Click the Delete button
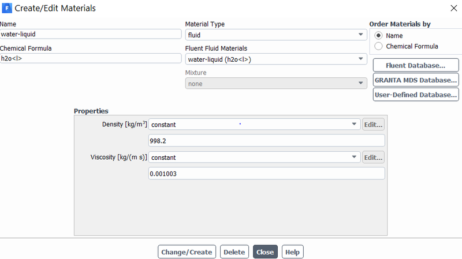The width and height of the screenshot is (462, 259). 234,252
